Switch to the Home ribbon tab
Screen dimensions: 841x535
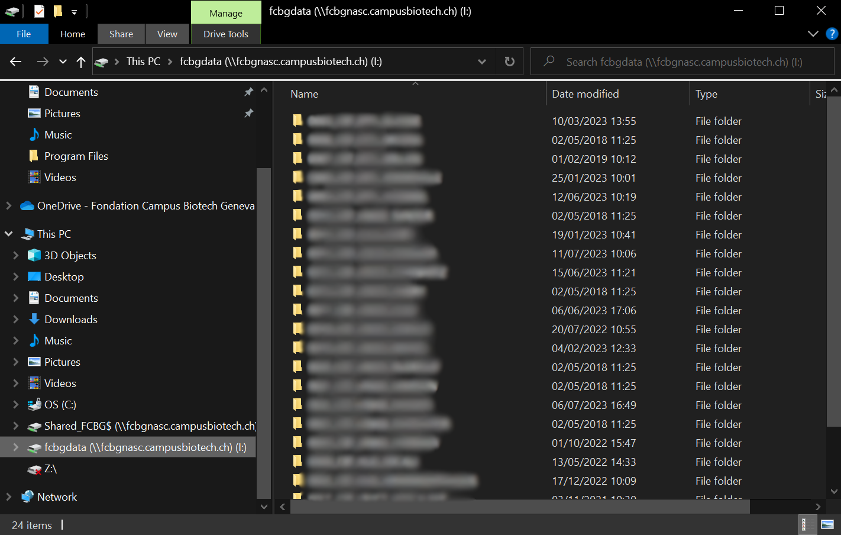(73, 34)
